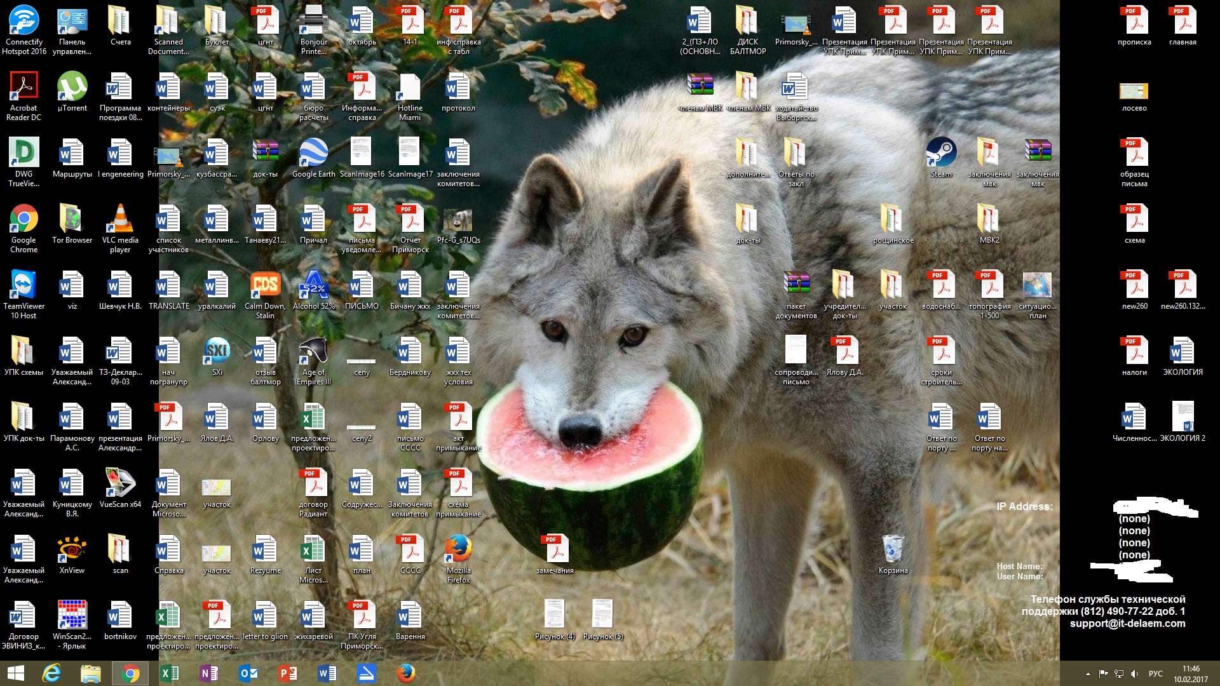Show hidden tray icons arrow
Screen dimensions: 1220x686
1088,674
